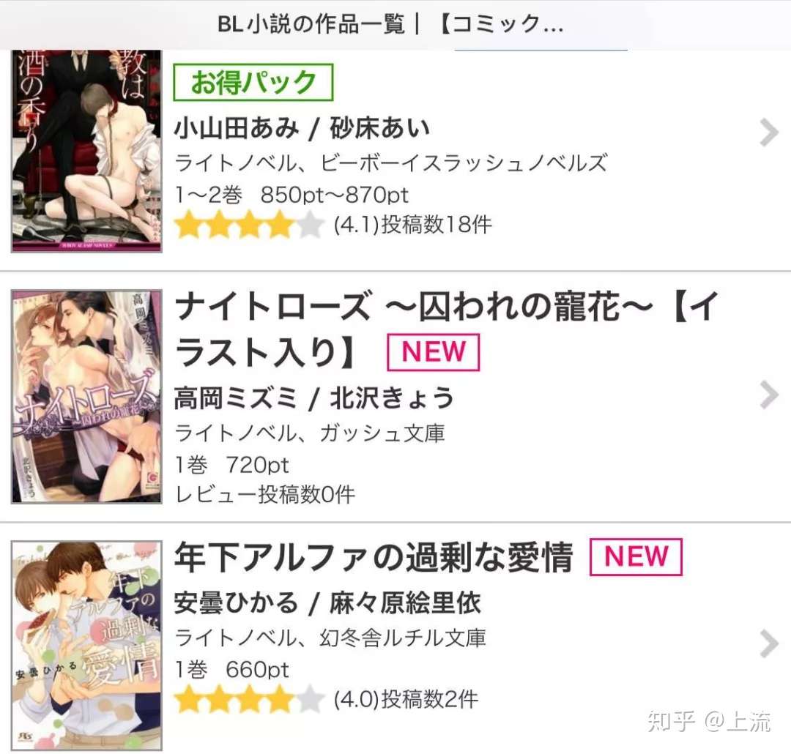Click the NEW badge beside 年下アルファの過剰な愛情
Viewport: 791px width, 754px height.
(636, 557)
